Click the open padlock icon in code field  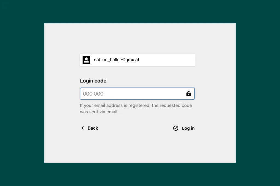188,94
